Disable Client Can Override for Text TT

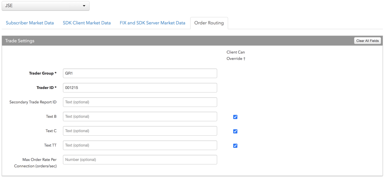click(x=235, y=146)
